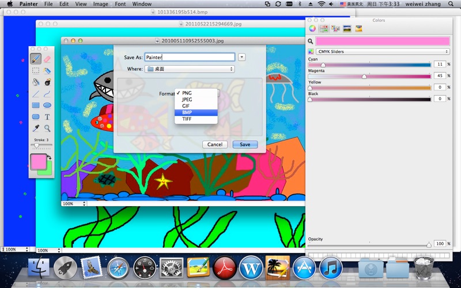The width and height of the screenshot is (461, 288).
Task: Adjust the Cyan slider handle
Action: pyautogui.click(x=323, y=65)
